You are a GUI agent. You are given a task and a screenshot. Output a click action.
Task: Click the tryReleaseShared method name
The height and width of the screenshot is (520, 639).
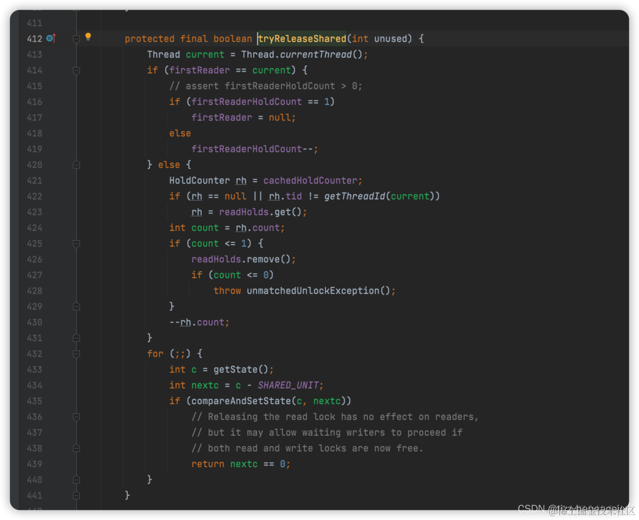(x=302, y=39)
